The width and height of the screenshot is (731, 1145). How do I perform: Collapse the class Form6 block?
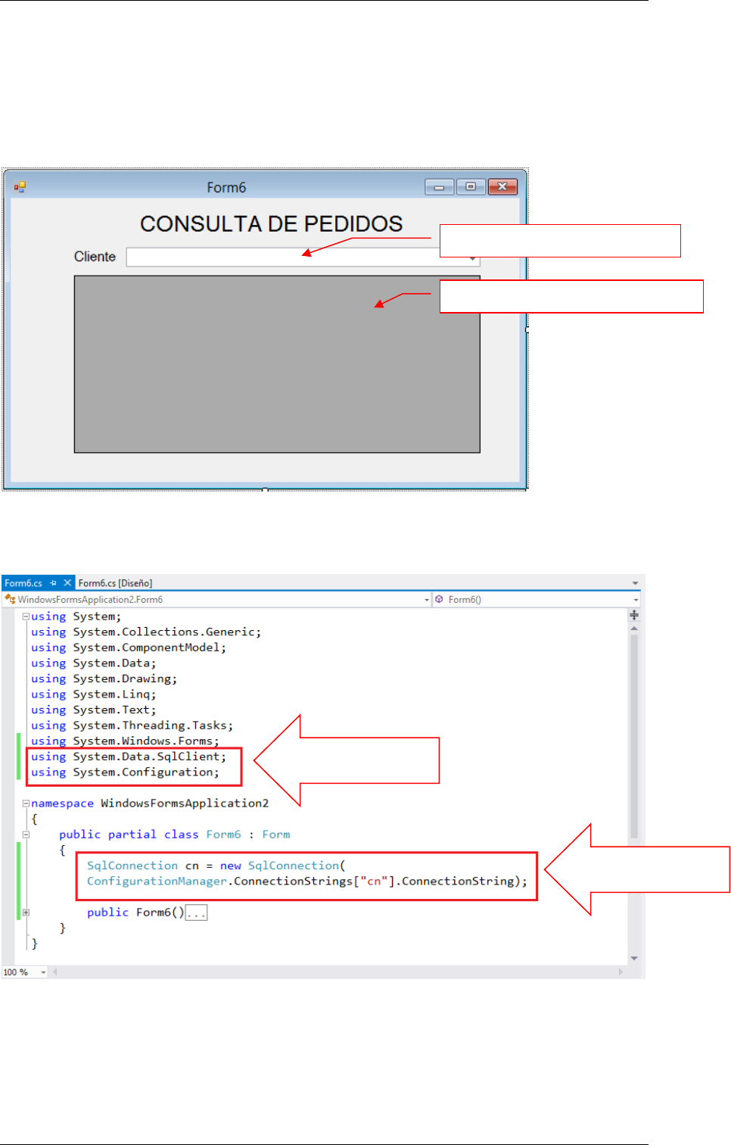(x=26, y=835)
